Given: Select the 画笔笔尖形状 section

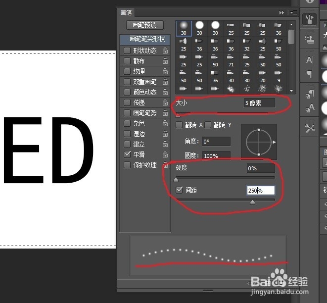Looking at the screenshot, I should point(145,40).
